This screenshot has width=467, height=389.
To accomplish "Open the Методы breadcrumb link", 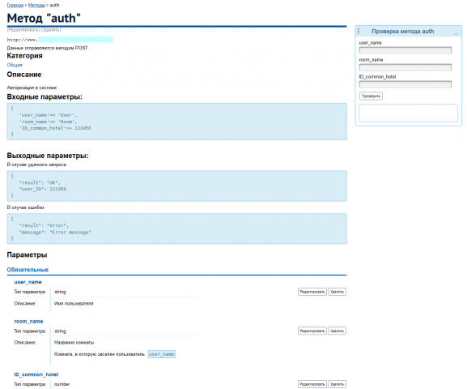I will pyautogui.click(x=36, y=5).
